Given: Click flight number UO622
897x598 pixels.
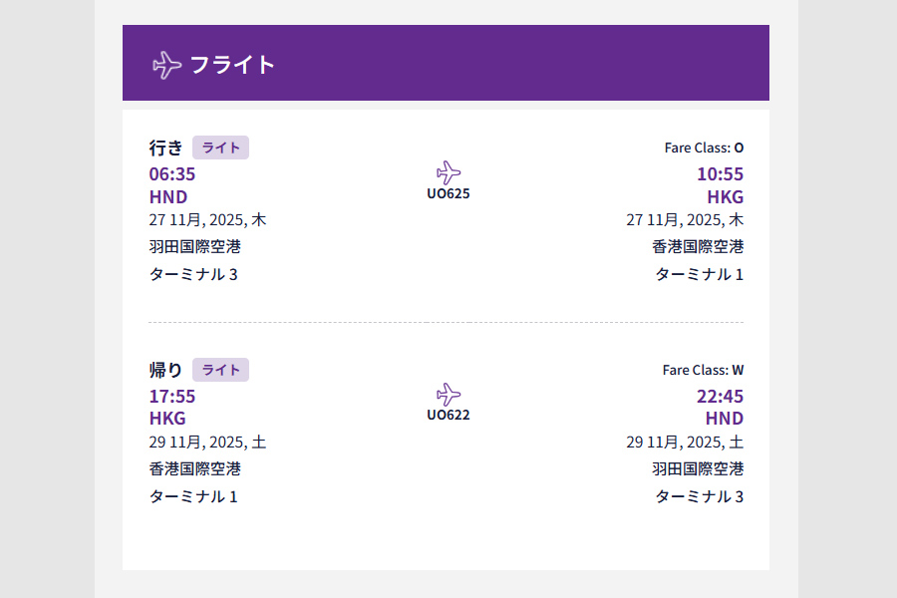Looking at the screenshot, I should tap(450, 415).
